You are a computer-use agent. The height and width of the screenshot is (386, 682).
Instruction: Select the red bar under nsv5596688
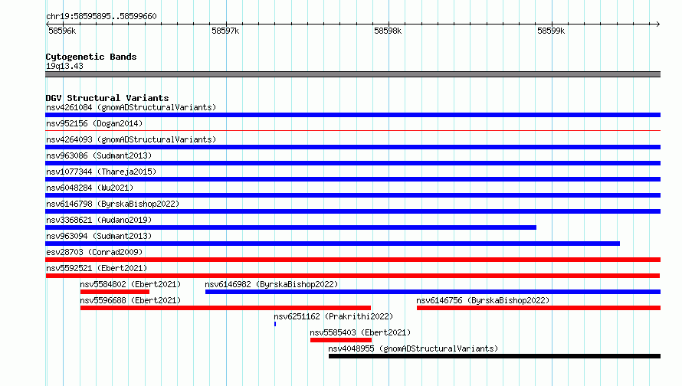pos(226,308)
